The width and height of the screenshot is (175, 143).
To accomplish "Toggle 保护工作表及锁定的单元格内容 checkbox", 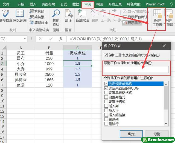I will [x=106, y=55].
